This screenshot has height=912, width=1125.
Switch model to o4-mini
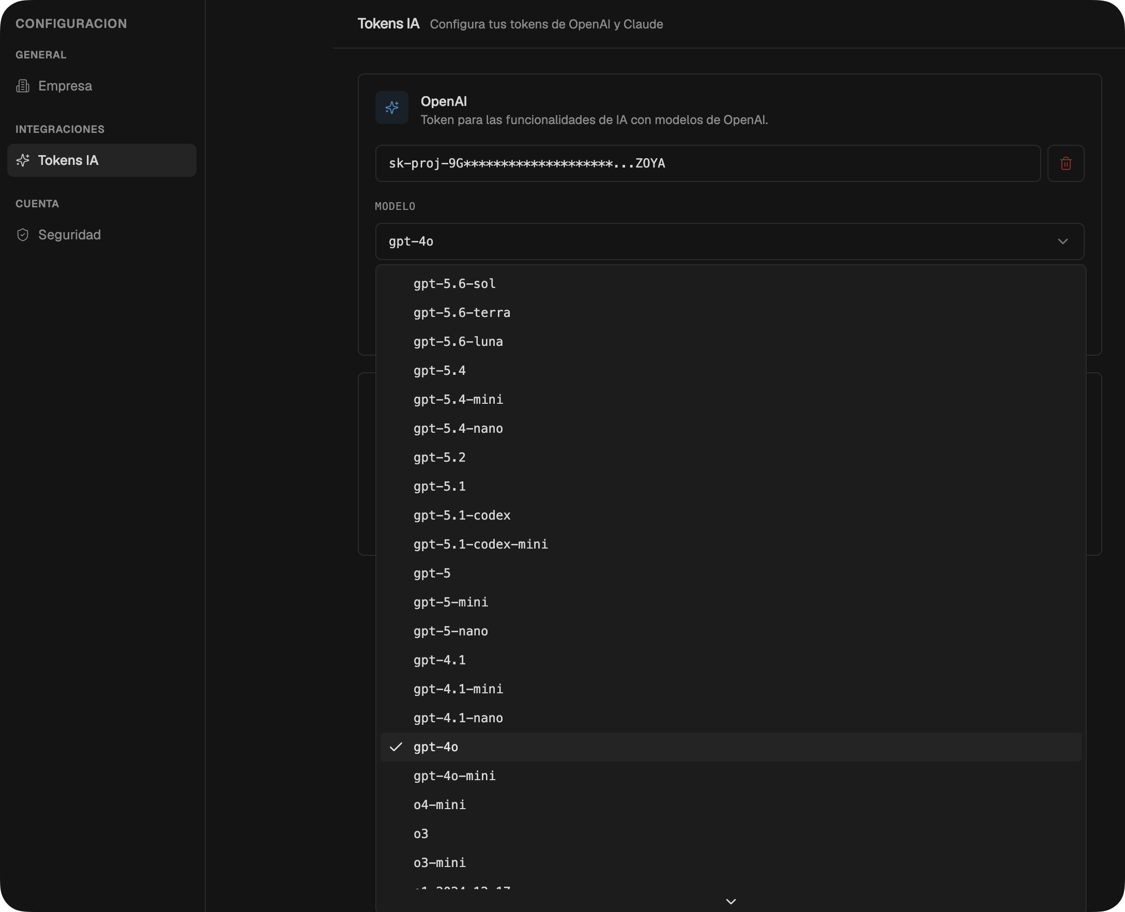(x=731, y=804)
